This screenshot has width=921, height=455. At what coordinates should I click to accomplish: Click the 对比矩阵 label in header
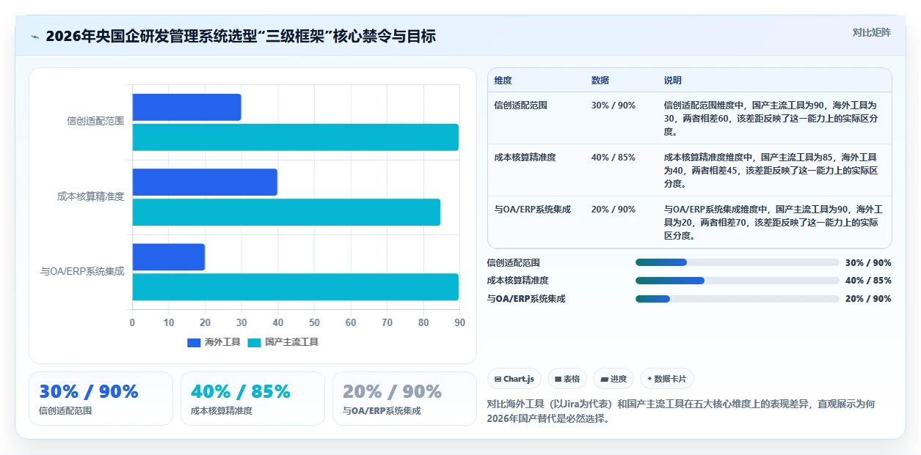[x=872, y=32]
